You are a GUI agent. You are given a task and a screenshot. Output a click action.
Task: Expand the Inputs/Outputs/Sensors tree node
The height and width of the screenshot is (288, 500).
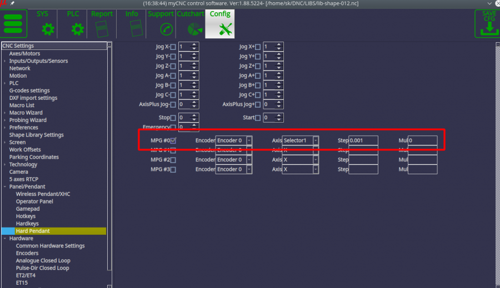point(5,61)
